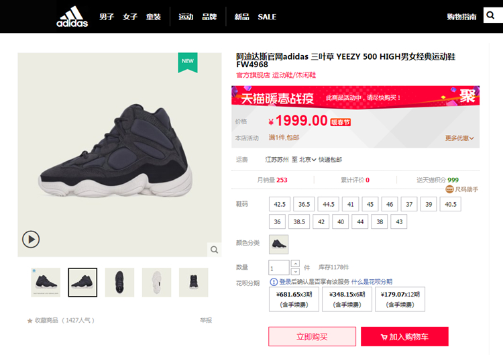The height and width of the screenshot is (355, 503).
Task: Increase quantity with up arrow
Action: tap(295, 264)
